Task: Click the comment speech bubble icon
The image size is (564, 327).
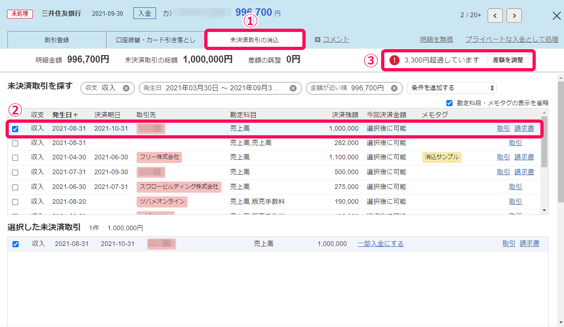Action: (318, 40)
